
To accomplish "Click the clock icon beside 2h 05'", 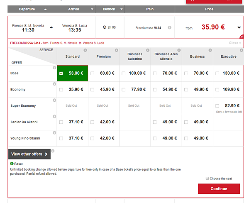I will tap(105, 27).
